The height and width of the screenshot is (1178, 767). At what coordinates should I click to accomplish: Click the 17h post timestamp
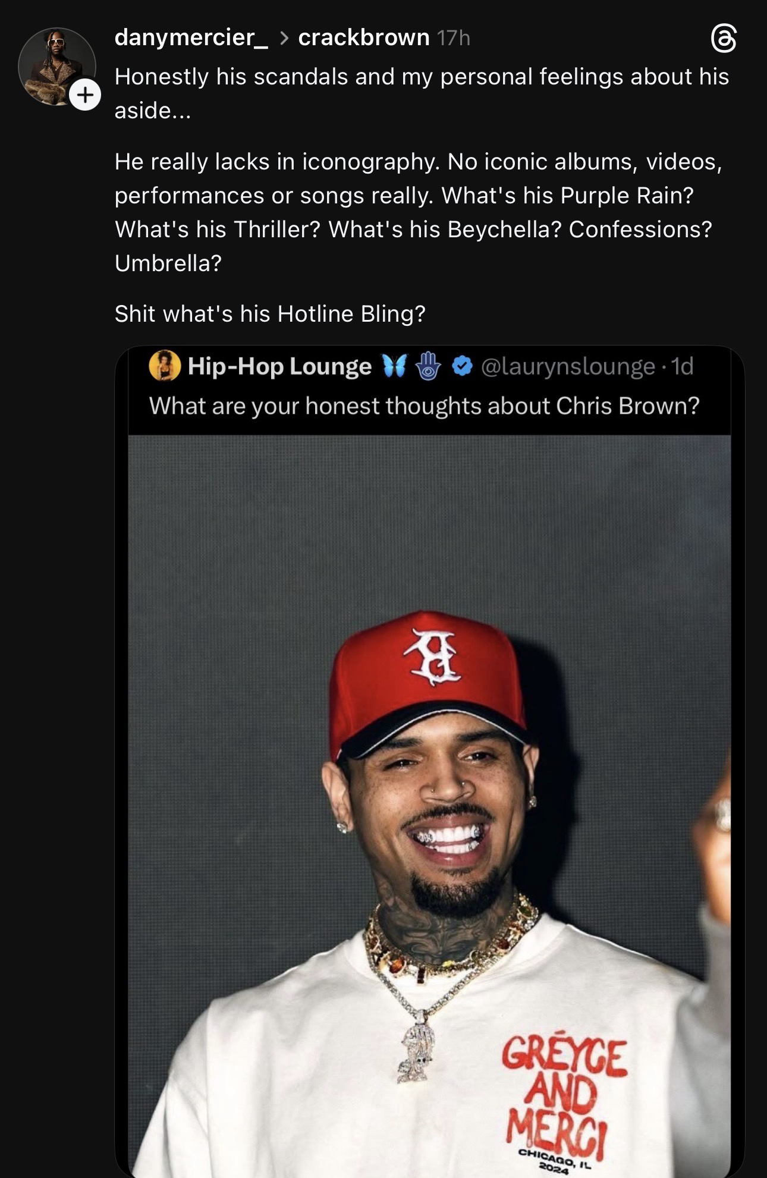click(453, 38)
